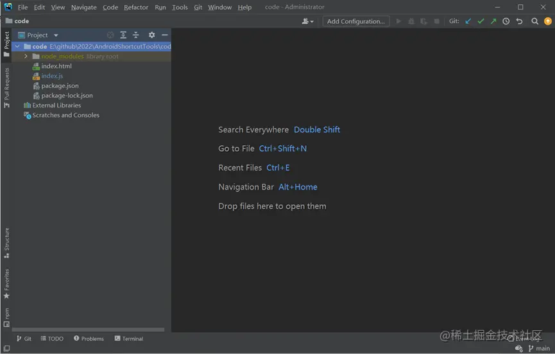
Task: Open the Edit menu
Action: pos(39,7)
